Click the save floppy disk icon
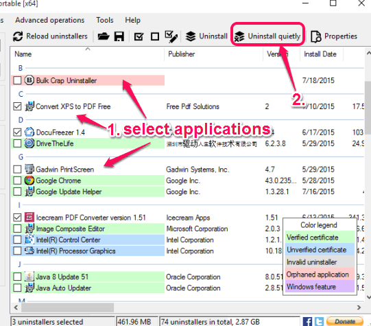The width and height of the screenshot is (371, 326). [x=119, y=36]
